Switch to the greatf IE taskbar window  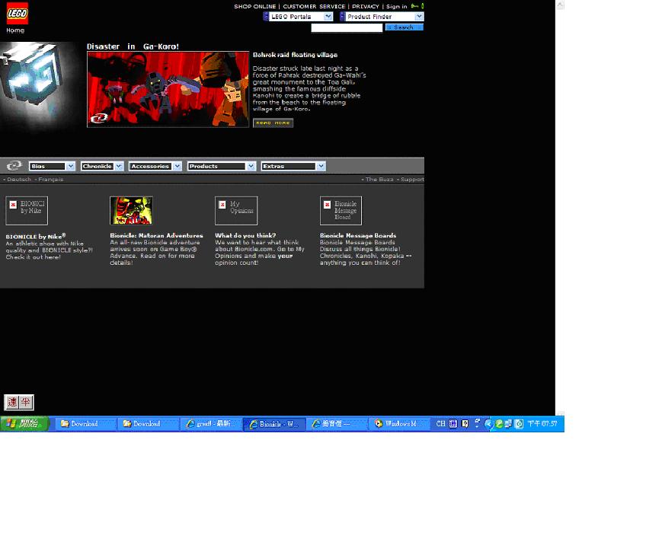click(x=211, y=423)
